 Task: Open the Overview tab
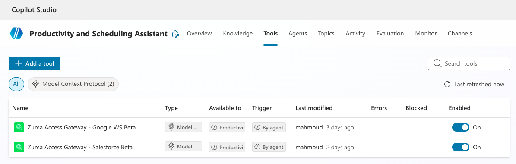click(x=199, y=33)
